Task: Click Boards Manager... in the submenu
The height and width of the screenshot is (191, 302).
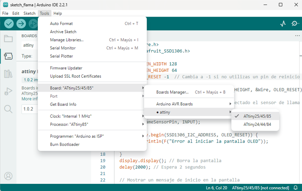Action: pyautogui.click(x=172, y=92)
